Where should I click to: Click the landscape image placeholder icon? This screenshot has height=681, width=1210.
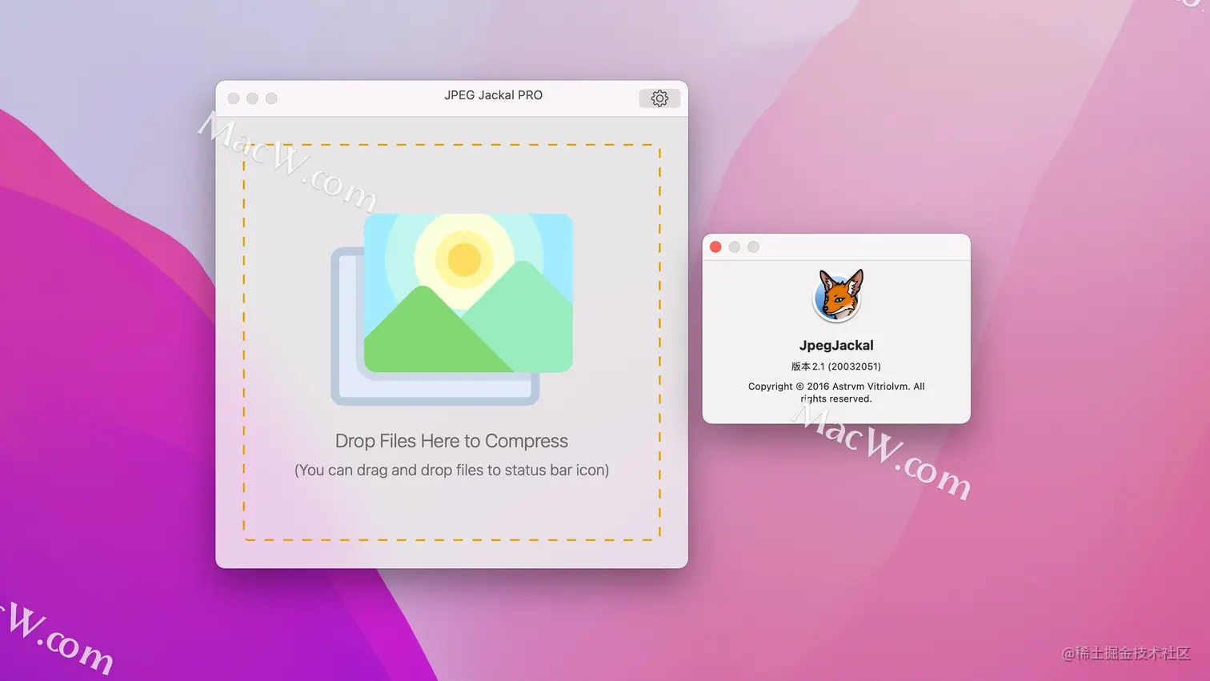(452, 309)
